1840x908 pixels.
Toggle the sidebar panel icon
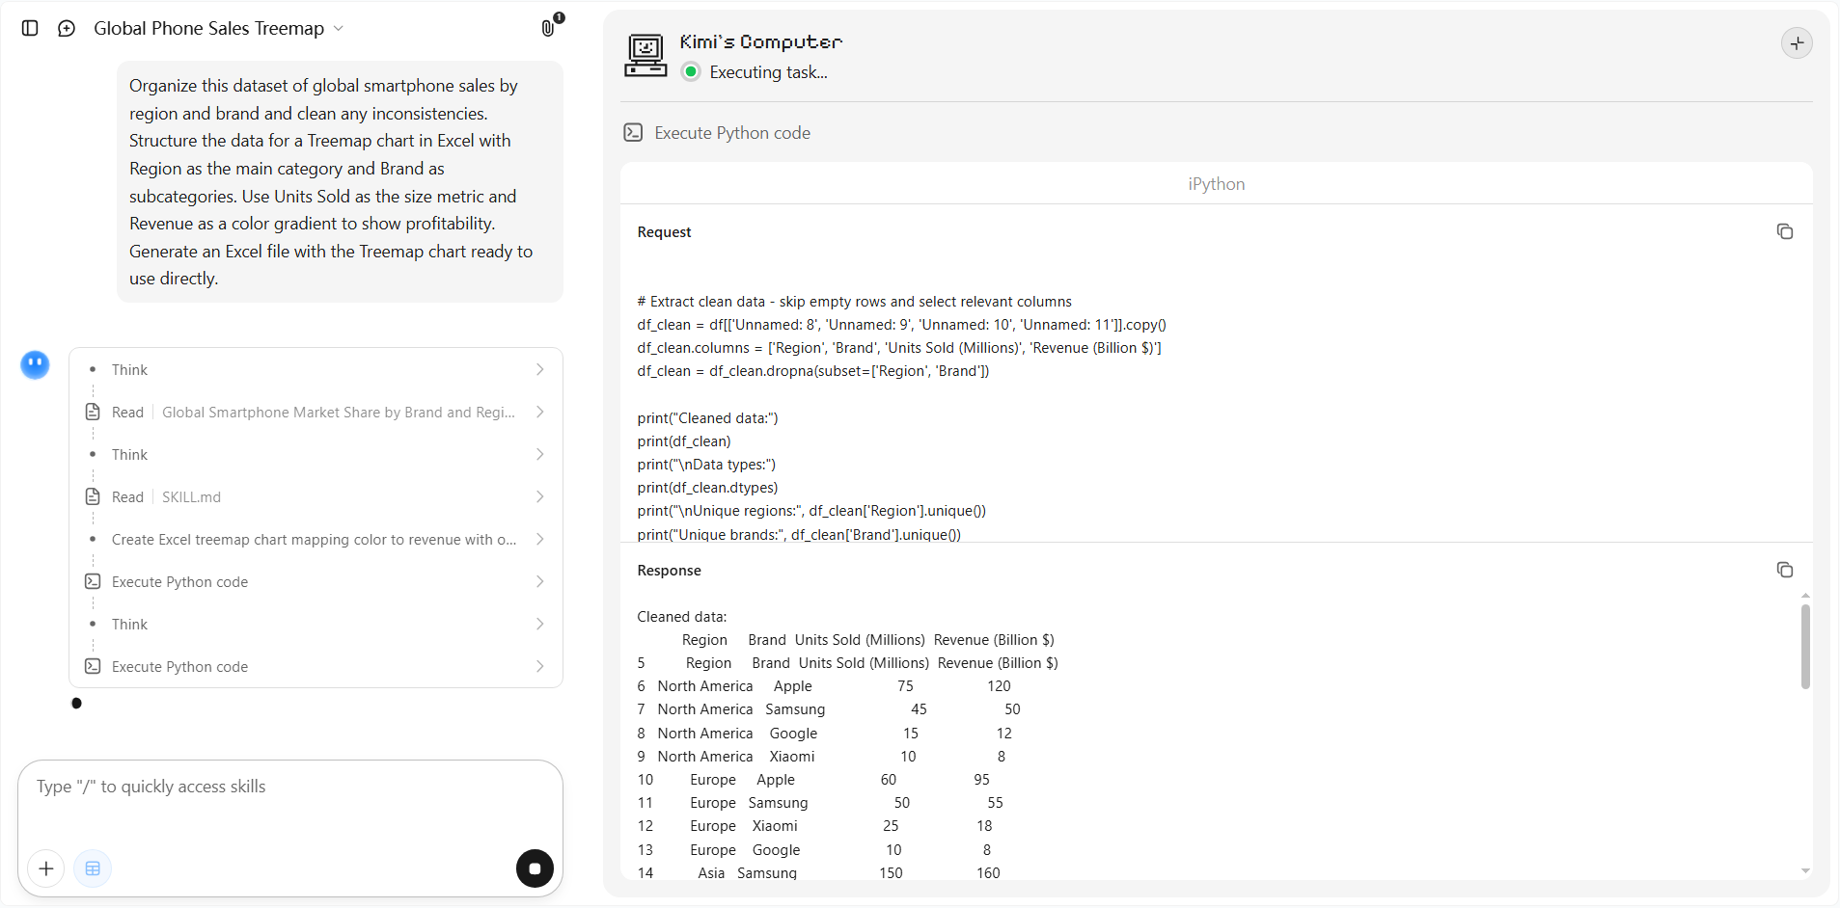(x=30, y=28)
